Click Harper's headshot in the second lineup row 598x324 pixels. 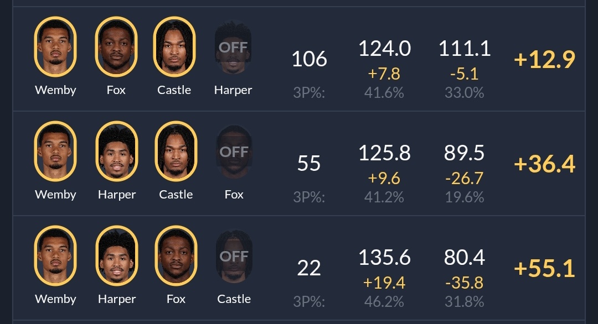tap(116, 151)
